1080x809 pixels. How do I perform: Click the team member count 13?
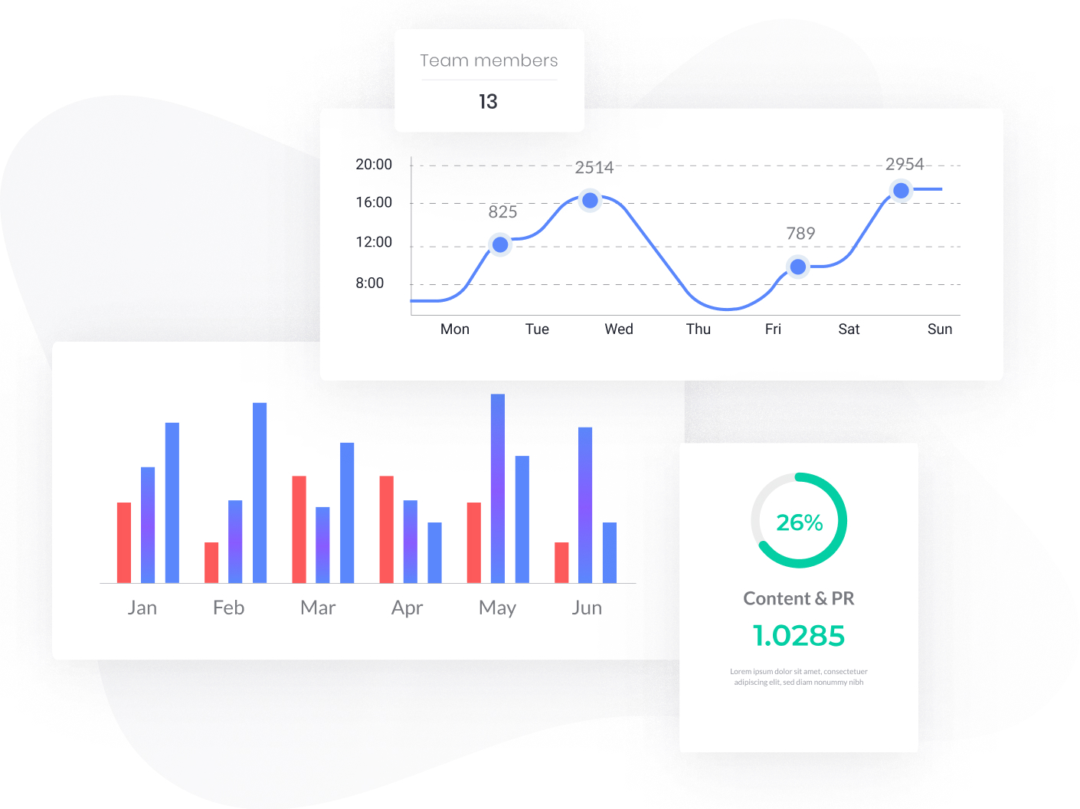(488, 102)
